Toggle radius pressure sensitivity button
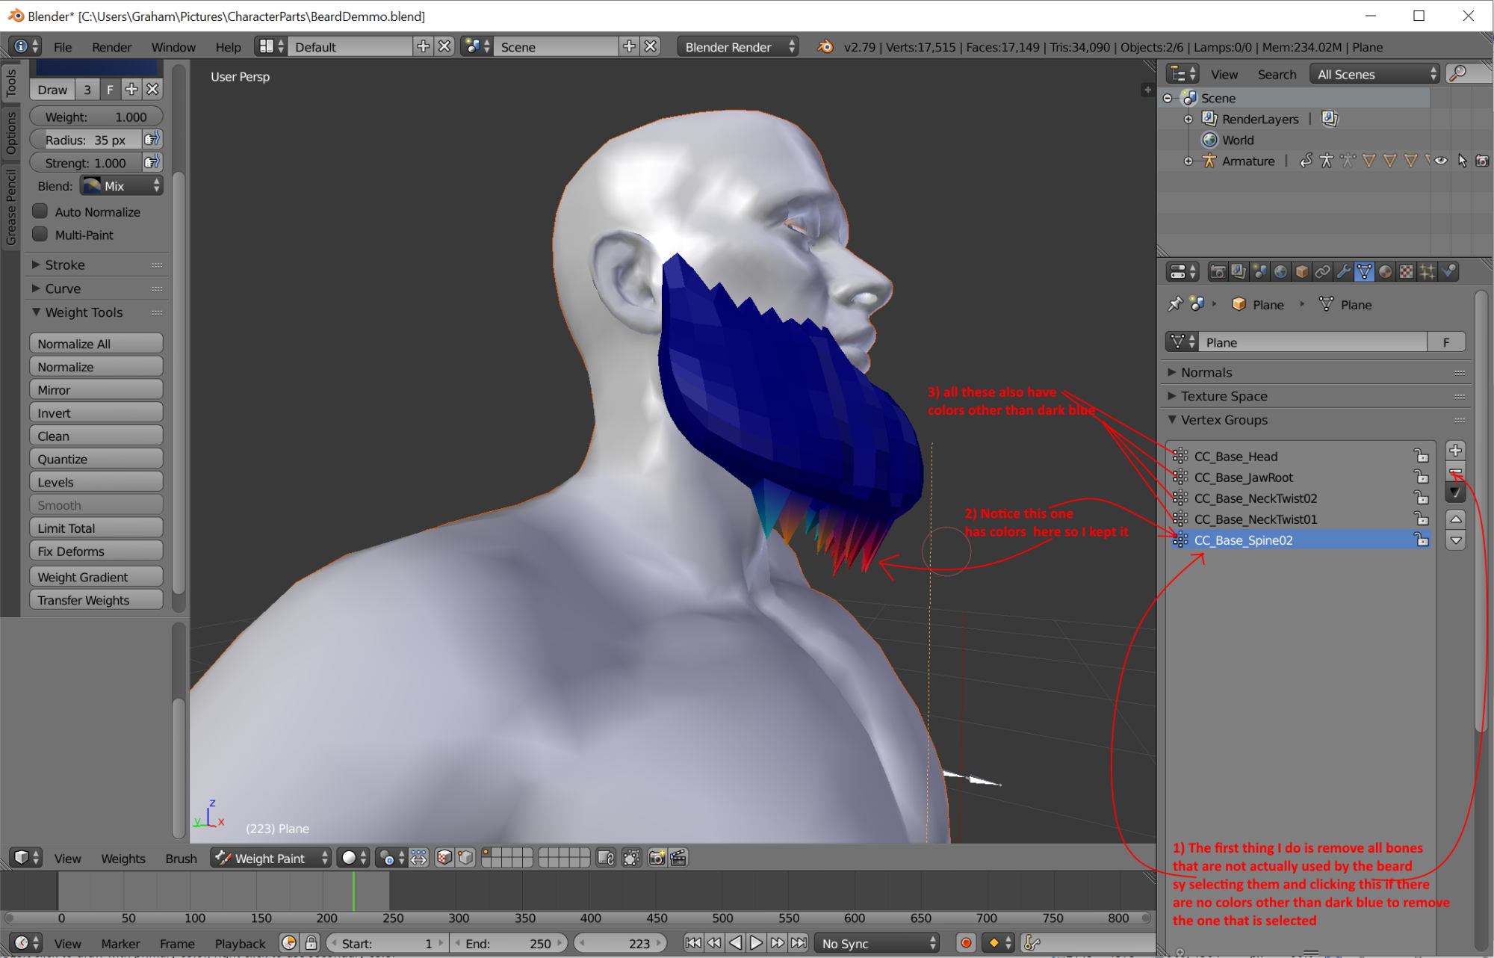1494x958 pixels. click(x=152, y=139)
